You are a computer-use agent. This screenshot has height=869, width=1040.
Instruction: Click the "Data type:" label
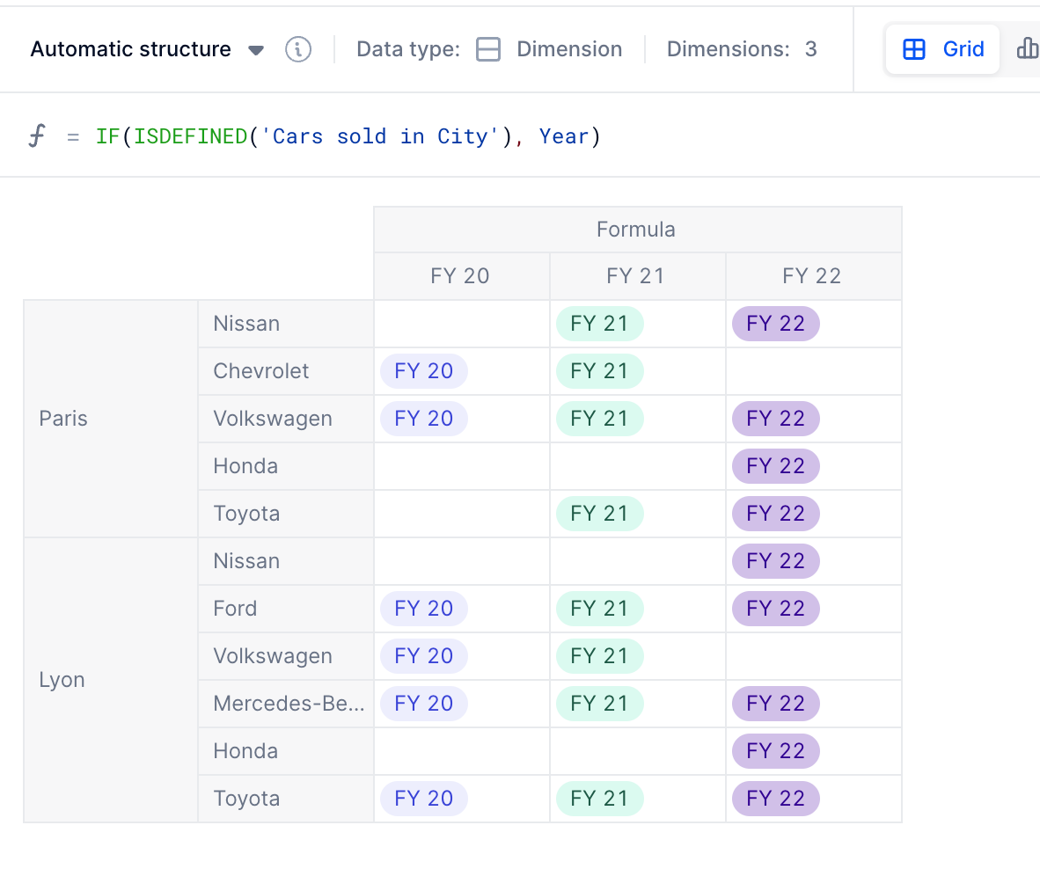coord(408,49)
